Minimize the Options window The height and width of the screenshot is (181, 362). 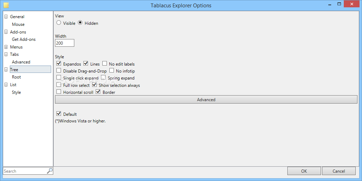(330, 5)
